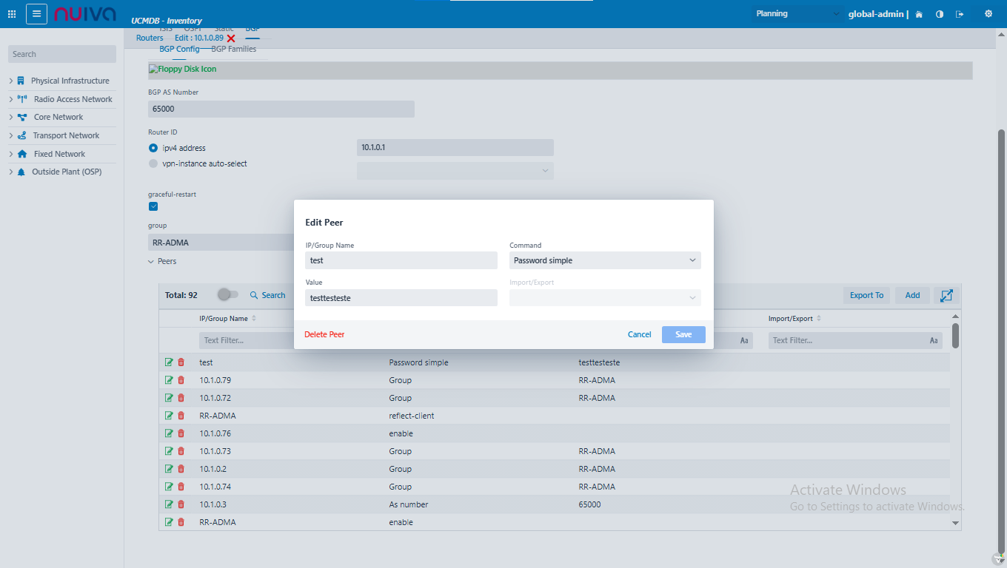Open the Command dropdown in Edit Peer
This screenshot has width=1007, height=568.
(605, 260)
